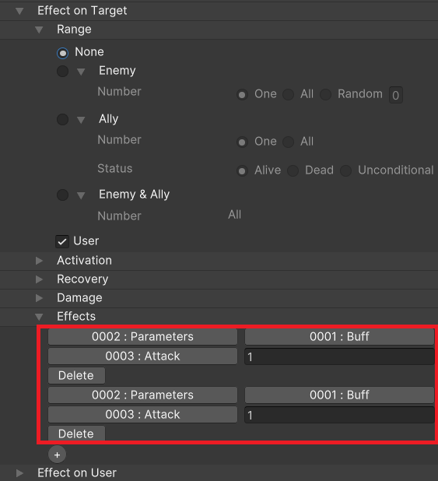Collapse the Effects section

click(x=39, y=317)
